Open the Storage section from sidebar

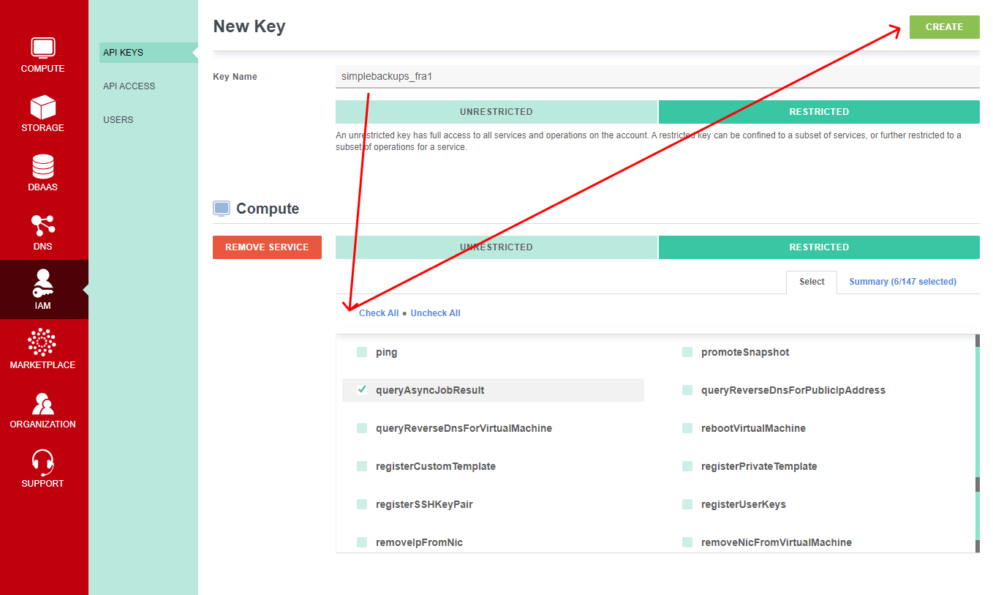[42, 114]
